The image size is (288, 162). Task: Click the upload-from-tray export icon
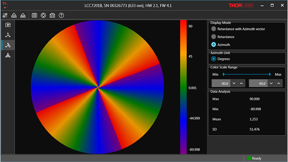tap(23, 15)
